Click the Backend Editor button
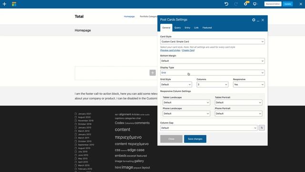305x172 pixels. [x=273, y=4]
